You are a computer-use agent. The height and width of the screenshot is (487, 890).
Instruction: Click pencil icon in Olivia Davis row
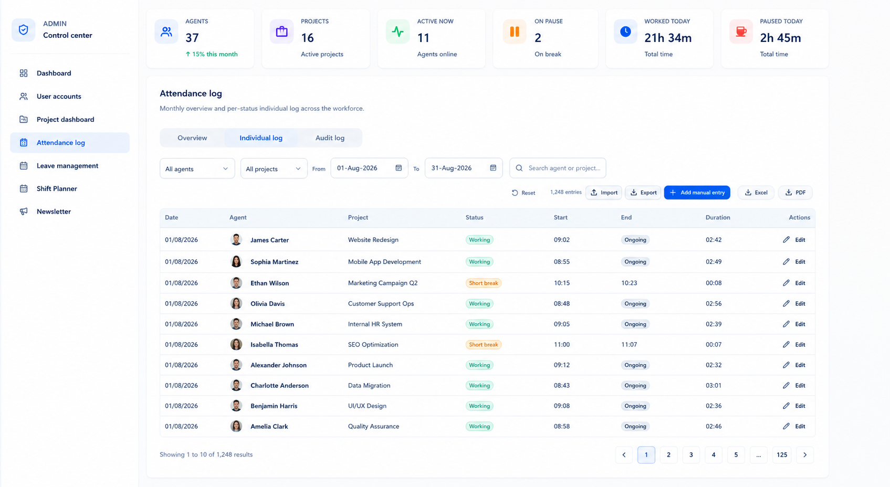click(786, 303)
